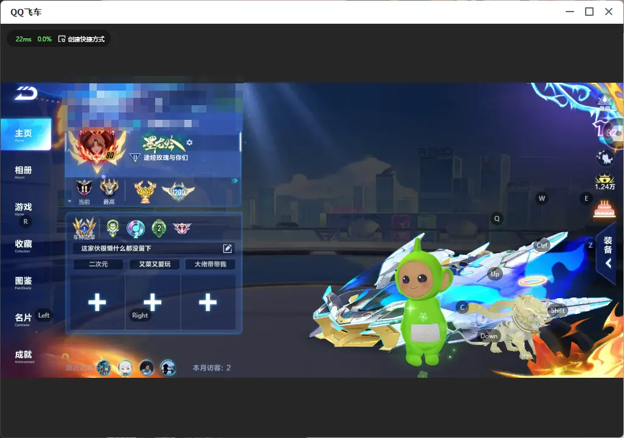Click the 0.0% readout in the overlay
Viewport: 624px width, 438px height.
[44, 39]
